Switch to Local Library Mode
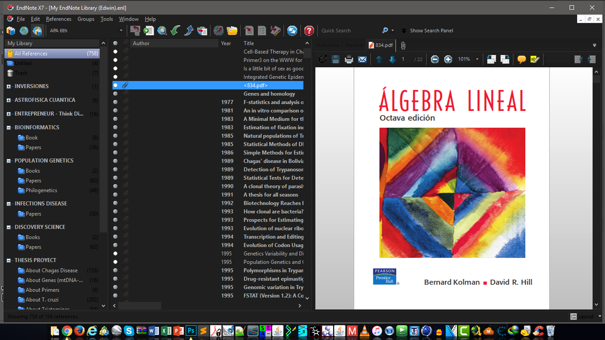Image resolution: width=605 pixels, height=340 pixels. 11,31
